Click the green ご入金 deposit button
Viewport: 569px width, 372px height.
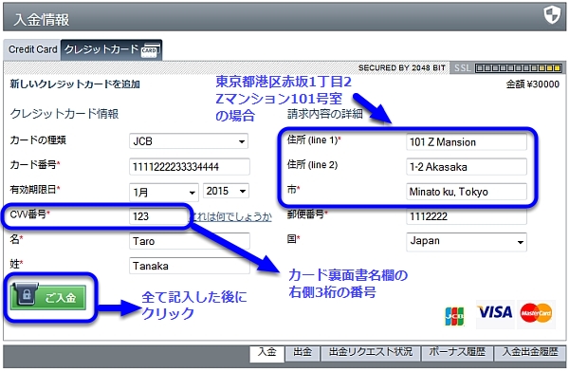[48, 297]
